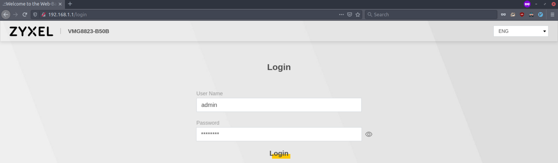Click the Password input field
The image size is (558, 163).
point(279,134)
